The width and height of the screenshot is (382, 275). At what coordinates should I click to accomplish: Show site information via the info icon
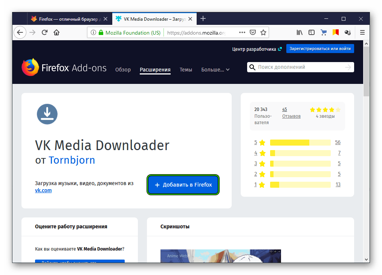[x=93, y=32]
